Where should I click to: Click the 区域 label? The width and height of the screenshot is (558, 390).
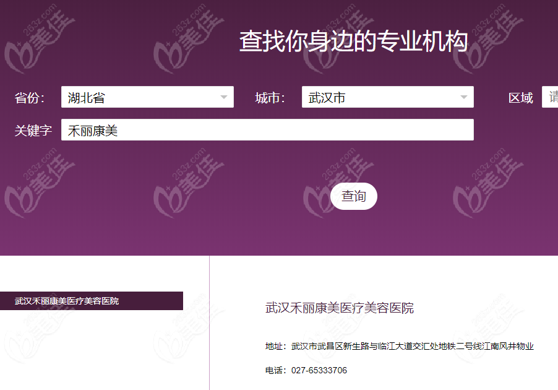click(x=521, y=98)
